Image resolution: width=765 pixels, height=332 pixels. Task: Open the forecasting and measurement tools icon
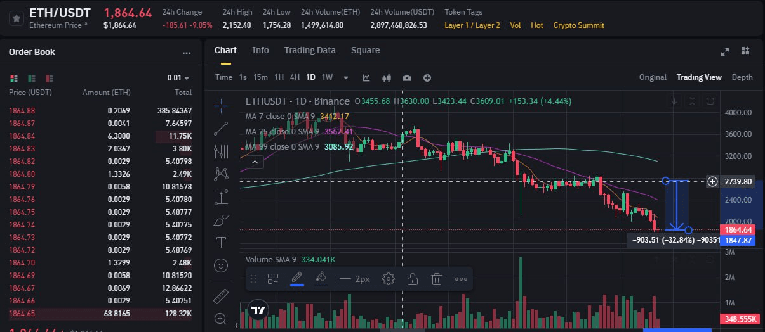point(221,197)
